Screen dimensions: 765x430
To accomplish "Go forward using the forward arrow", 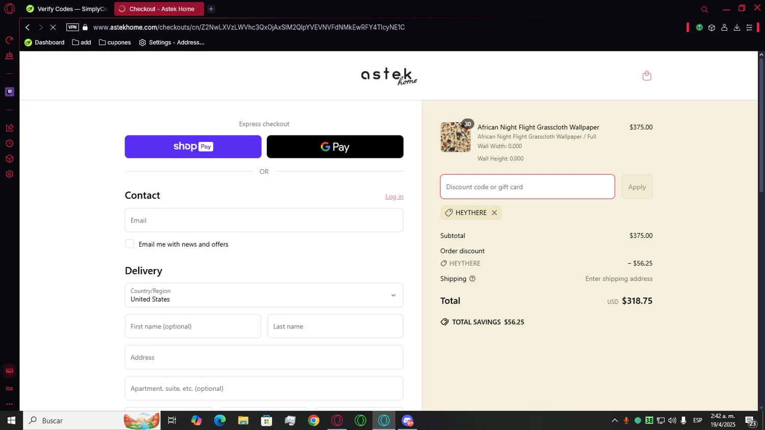I will click(x=41, y=28).
